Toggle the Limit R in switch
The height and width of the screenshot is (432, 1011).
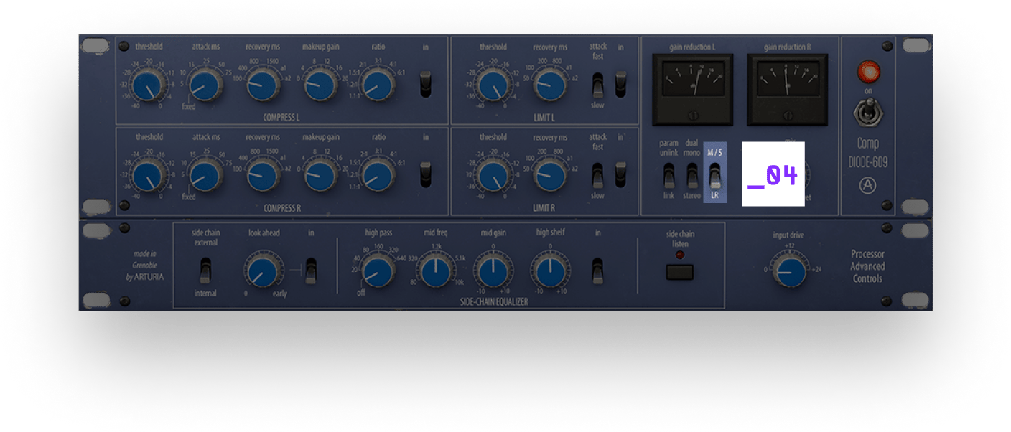pos(621,175)
